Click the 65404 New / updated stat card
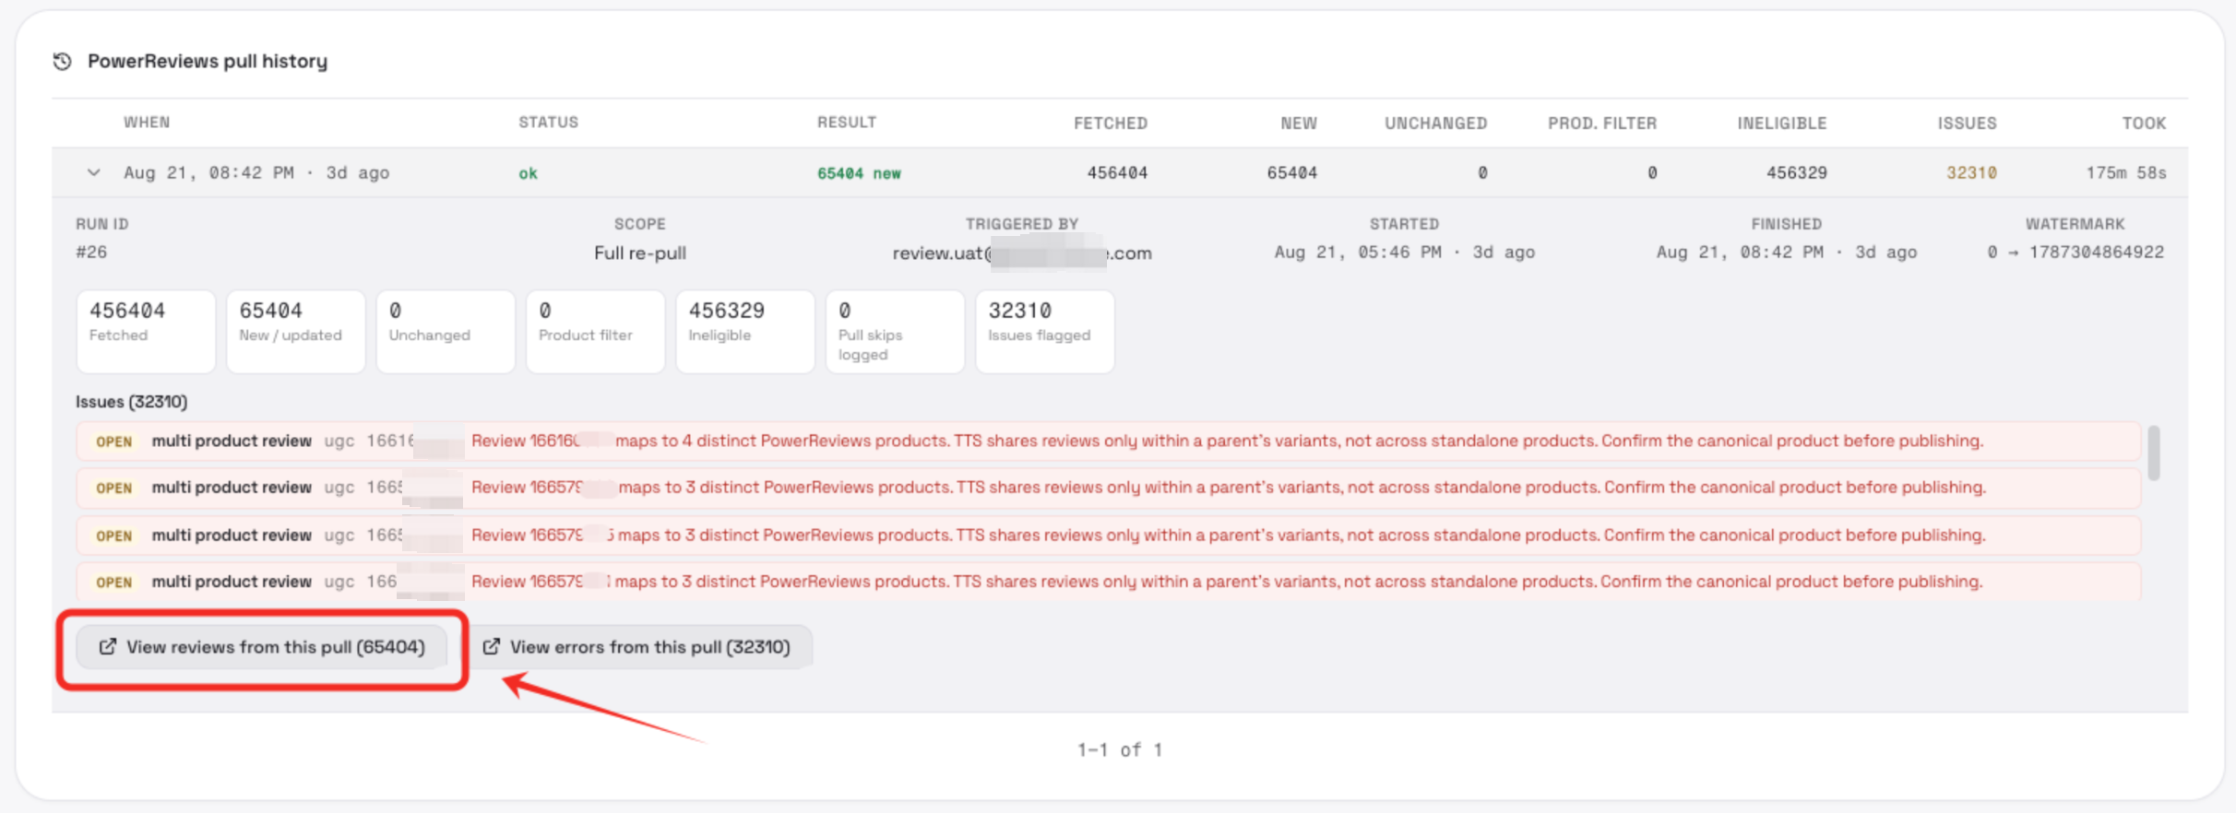Screen dimensions: 2236x813 click(295, 332)
